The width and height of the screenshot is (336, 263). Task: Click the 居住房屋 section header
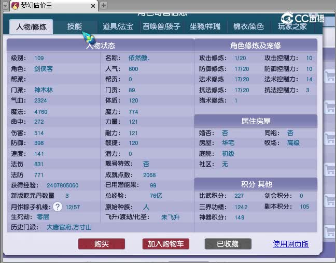click(x=256, y=121)
